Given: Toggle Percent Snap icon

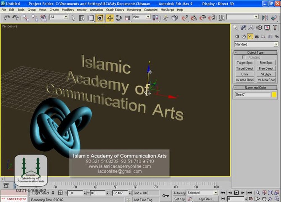Looking at the screenshot, I should point(203,18).
